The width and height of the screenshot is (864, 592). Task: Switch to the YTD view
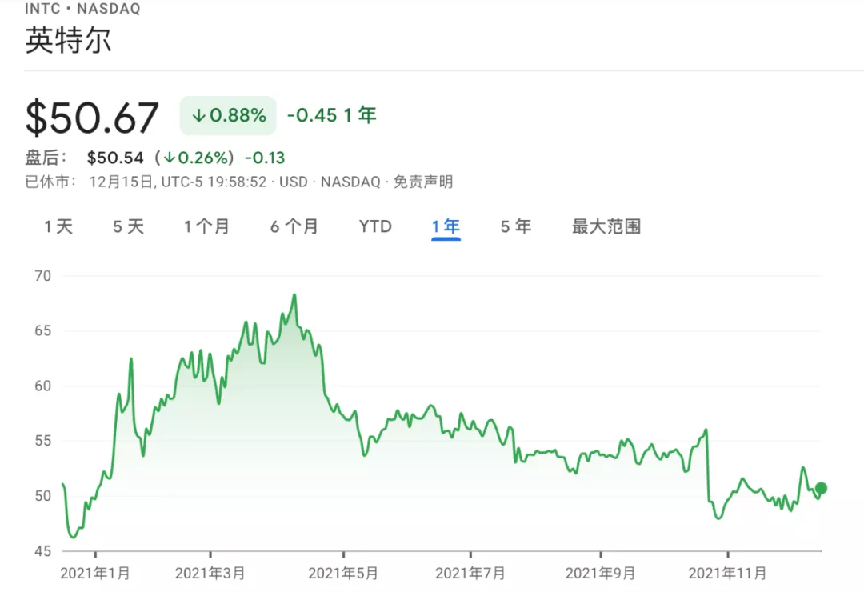click(x=374, y=226)
